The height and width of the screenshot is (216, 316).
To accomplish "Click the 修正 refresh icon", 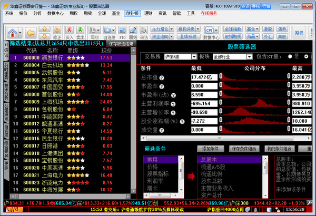I will click(x=57, y=30).
